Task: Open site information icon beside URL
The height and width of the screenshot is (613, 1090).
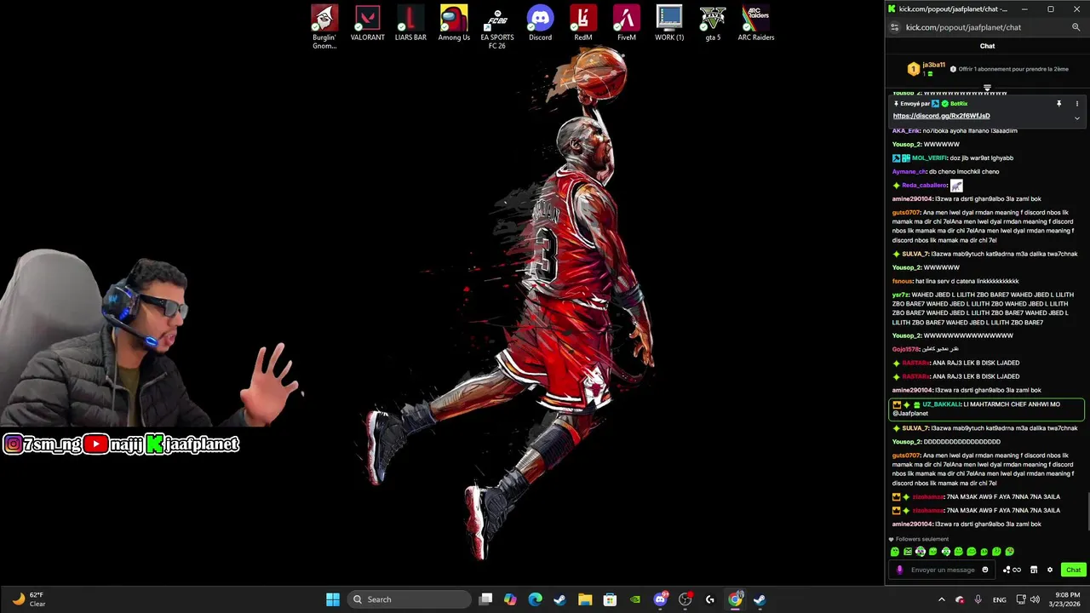Action: click(894, 27)
